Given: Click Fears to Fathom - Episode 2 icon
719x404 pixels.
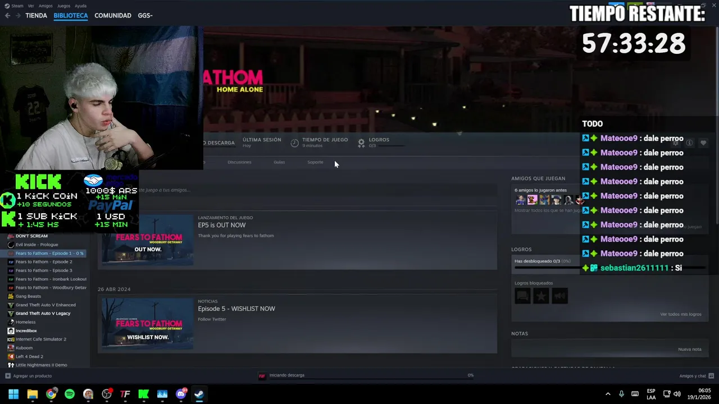Looking at the screenshot, I should (11, 262).
